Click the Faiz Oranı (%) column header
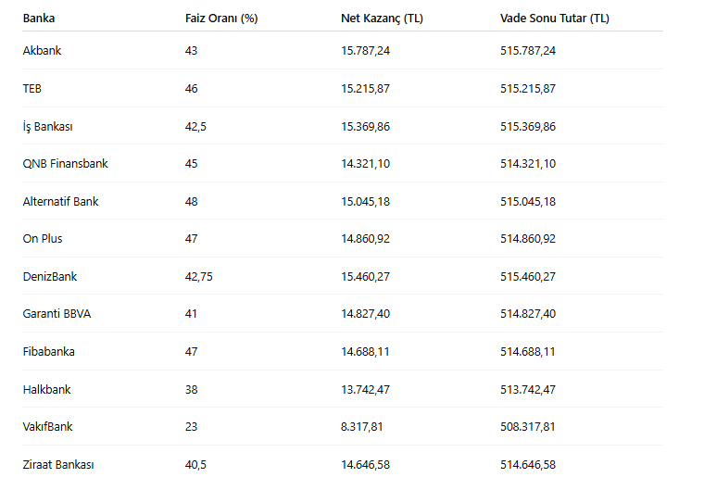 tap(220, 19)
